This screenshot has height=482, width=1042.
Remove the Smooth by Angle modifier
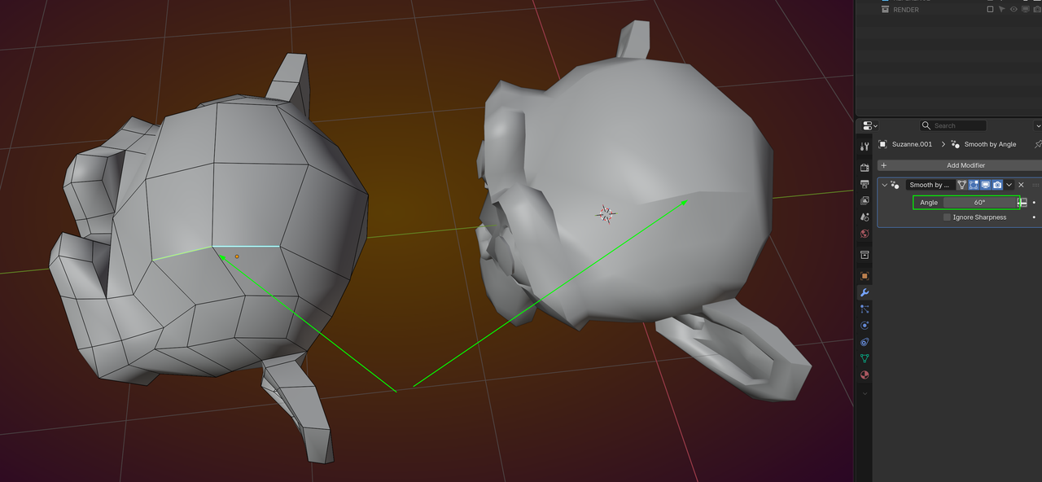[x=1022, y=185]
